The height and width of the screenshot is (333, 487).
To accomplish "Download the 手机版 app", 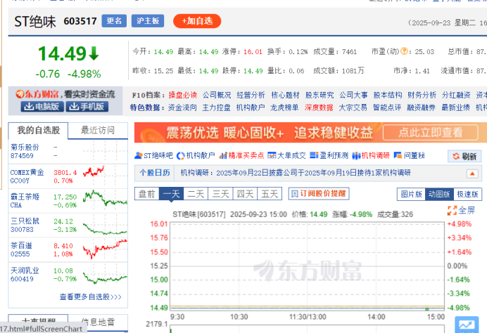I will tap(87, 107).
